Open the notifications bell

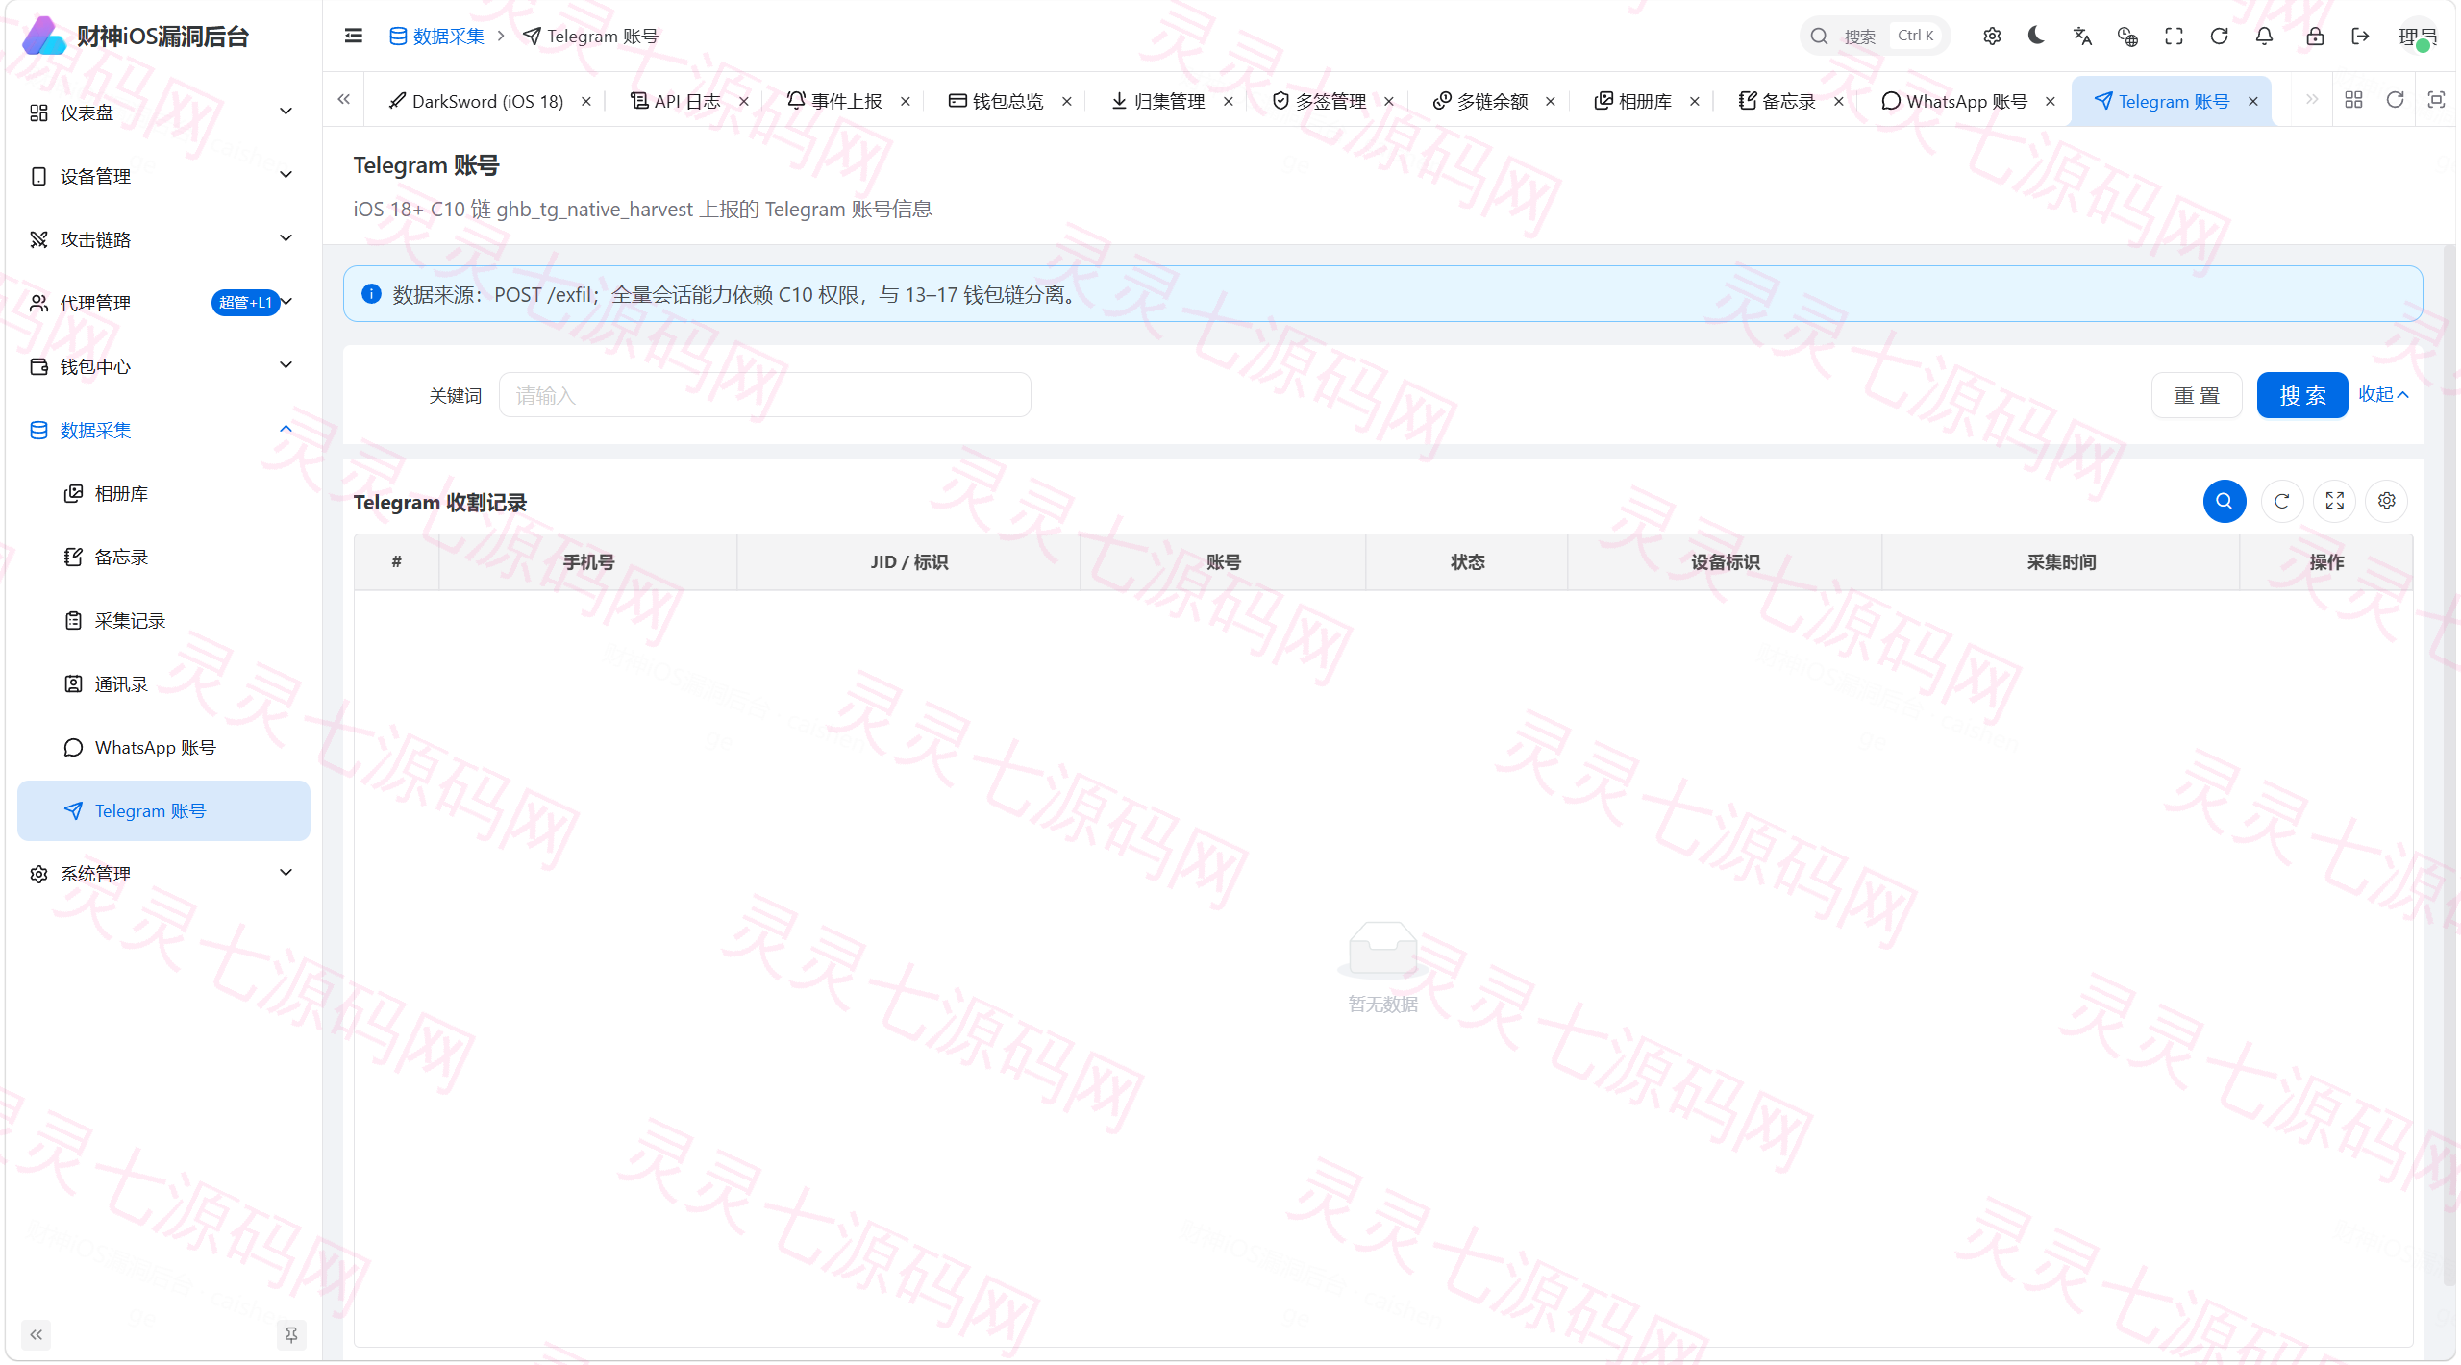pyautogui.click(x=2264, y=36)
